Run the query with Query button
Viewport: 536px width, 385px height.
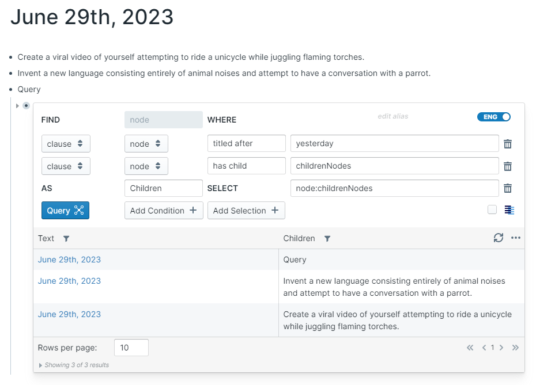tap(65, 211)
